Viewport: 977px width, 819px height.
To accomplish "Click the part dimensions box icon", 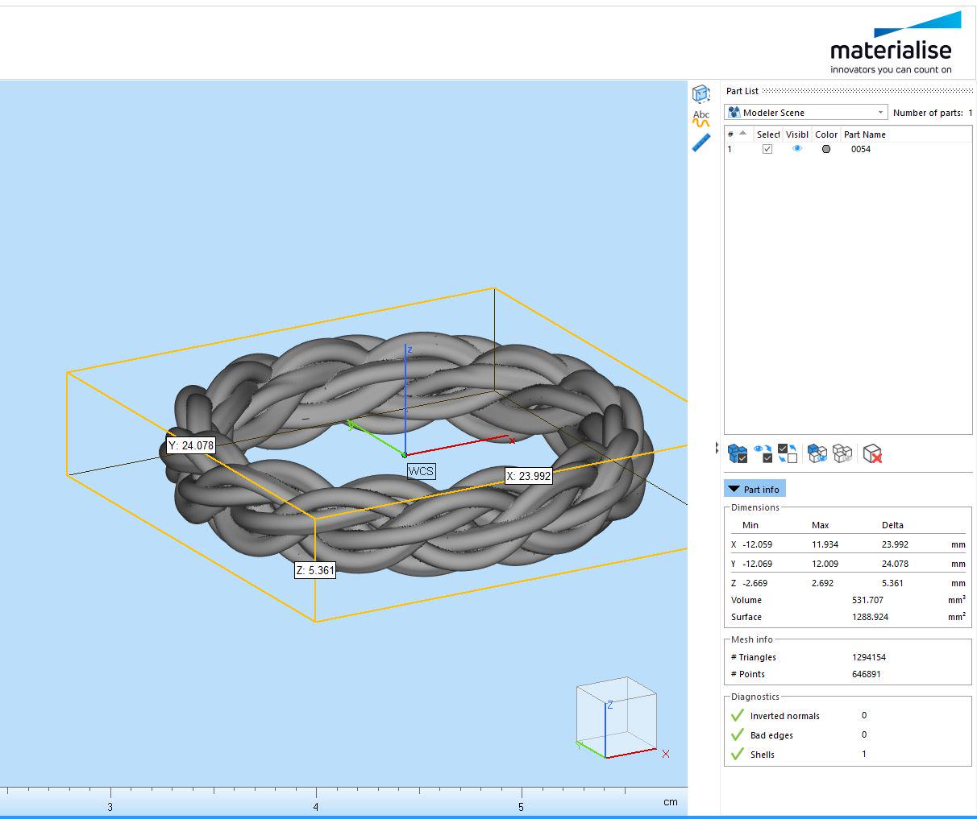I will [x=701, y=93].
